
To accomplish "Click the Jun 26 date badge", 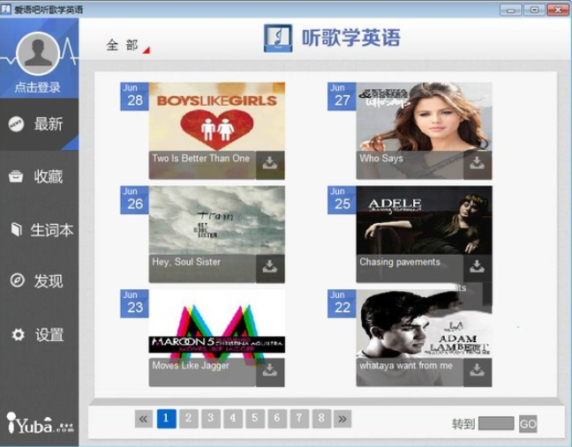I will pos(134,199).
